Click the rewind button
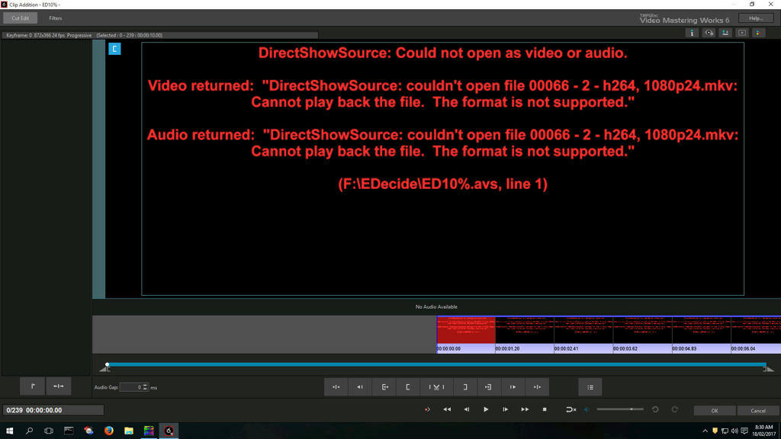 coord(447,409)
